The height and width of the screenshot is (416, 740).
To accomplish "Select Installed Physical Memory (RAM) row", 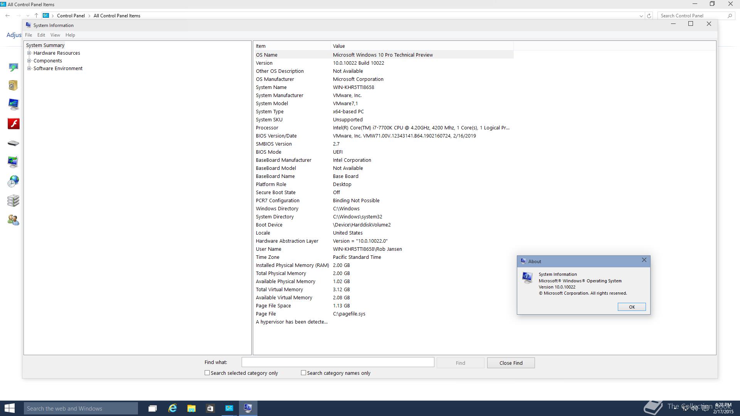I will [384, 265].
